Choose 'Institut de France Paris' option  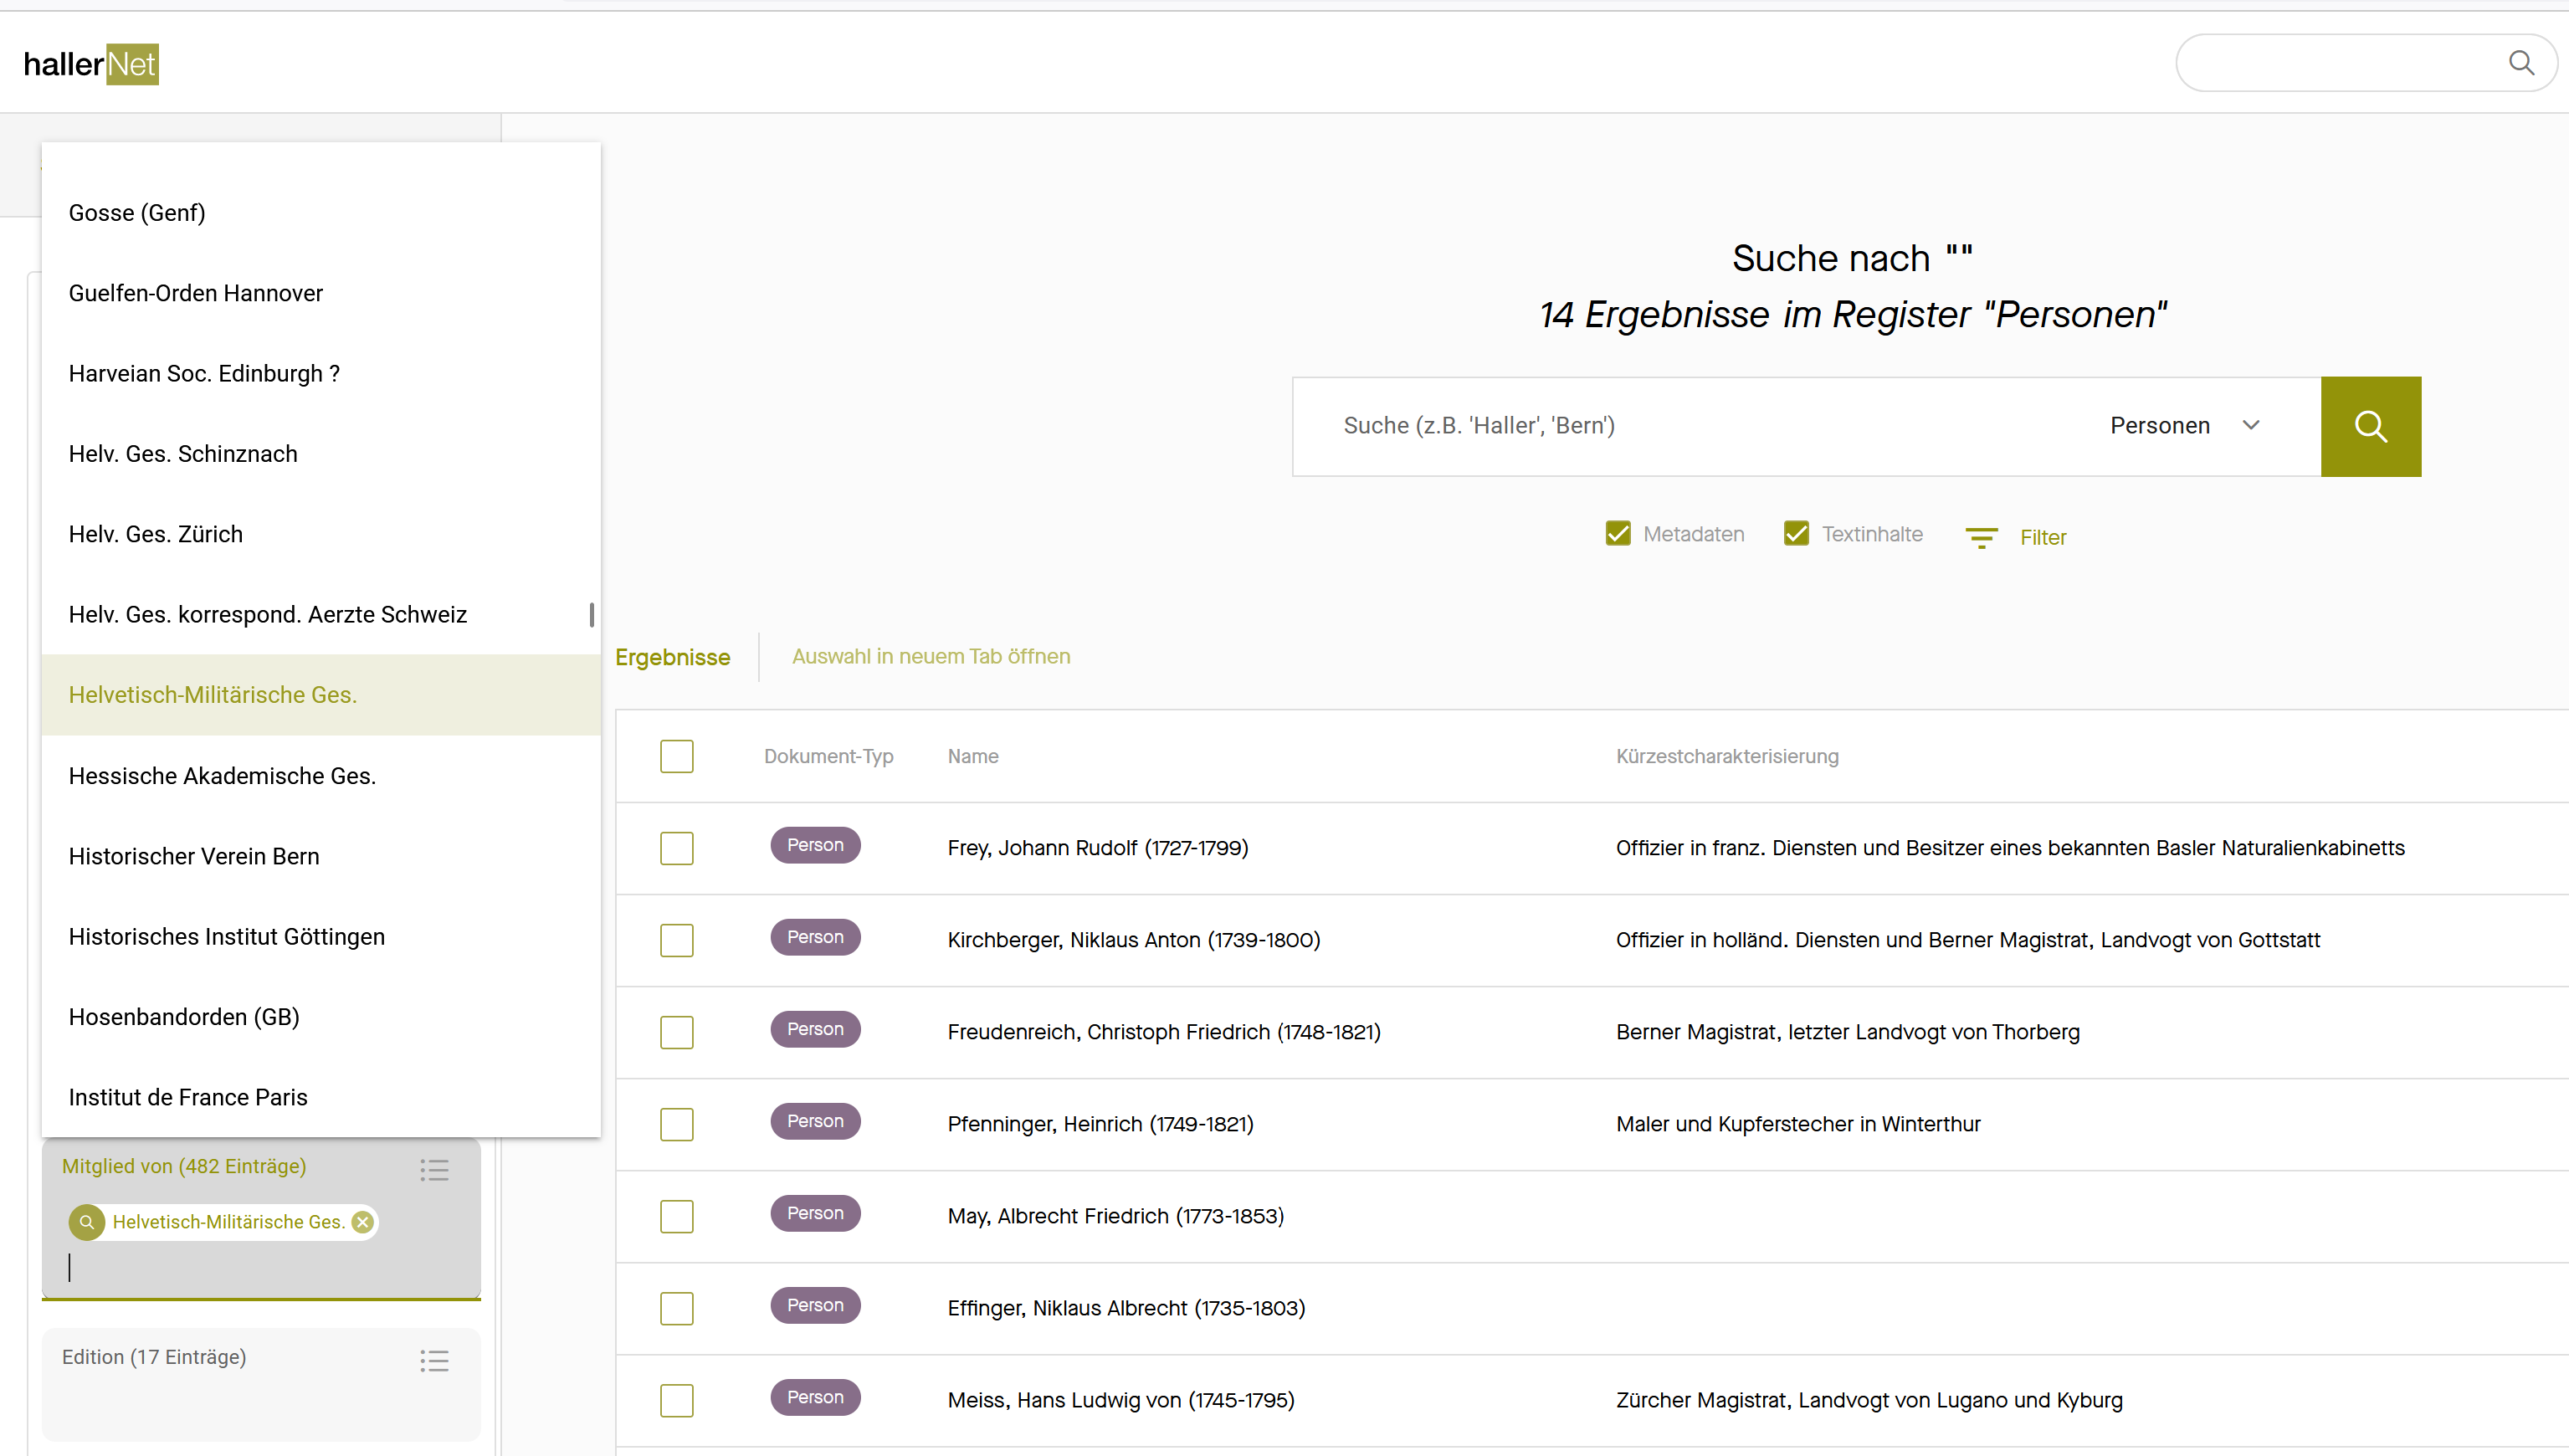[x=321, y=1097]
